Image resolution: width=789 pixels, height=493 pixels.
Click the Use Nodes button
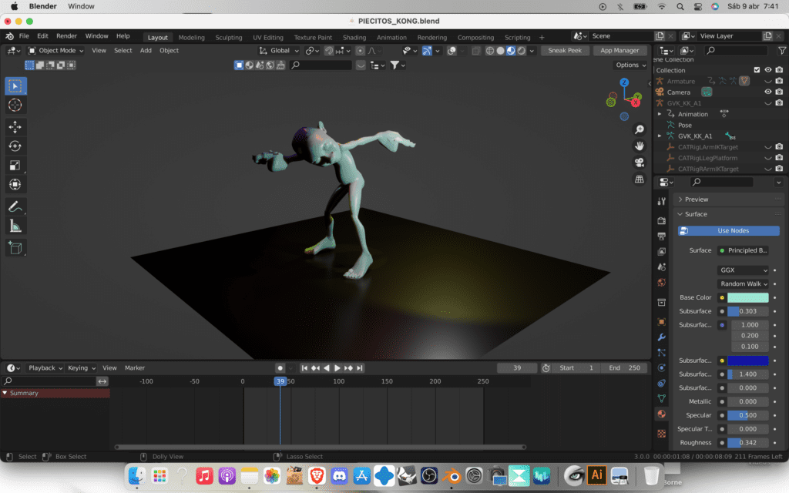coord(732,231)
